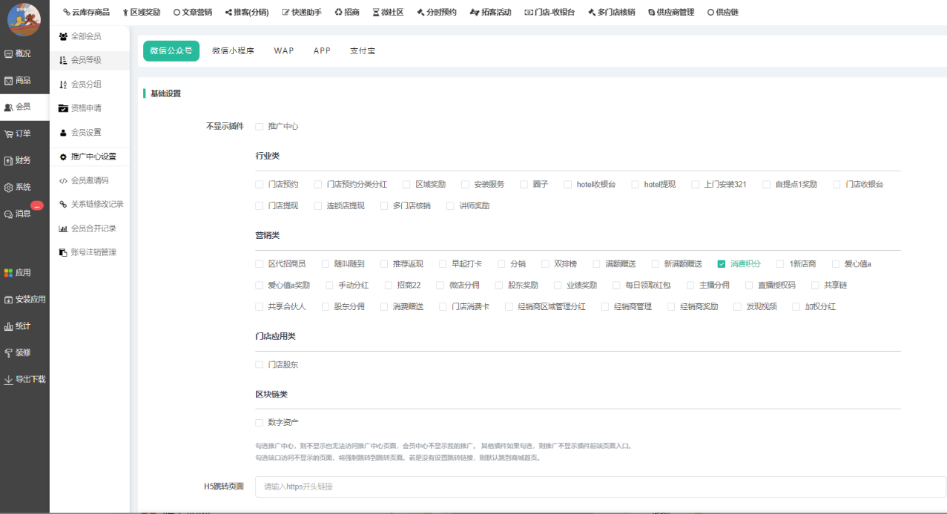Open 会员邀请码 menu entry

pyautogui.click(x=89, y=180)
